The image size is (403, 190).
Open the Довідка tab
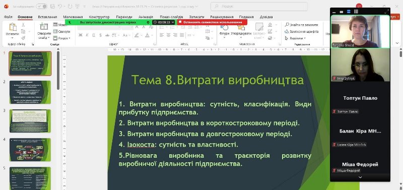point(266,17)
